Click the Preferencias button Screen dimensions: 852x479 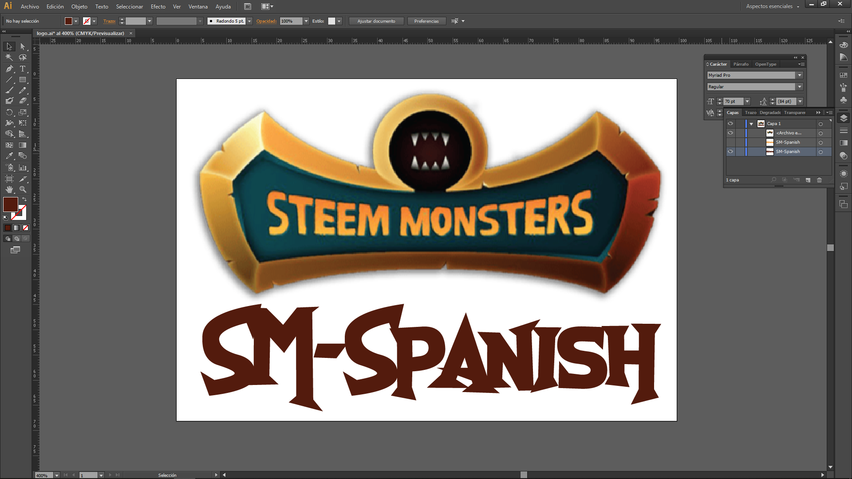click(x=426, y=21)
